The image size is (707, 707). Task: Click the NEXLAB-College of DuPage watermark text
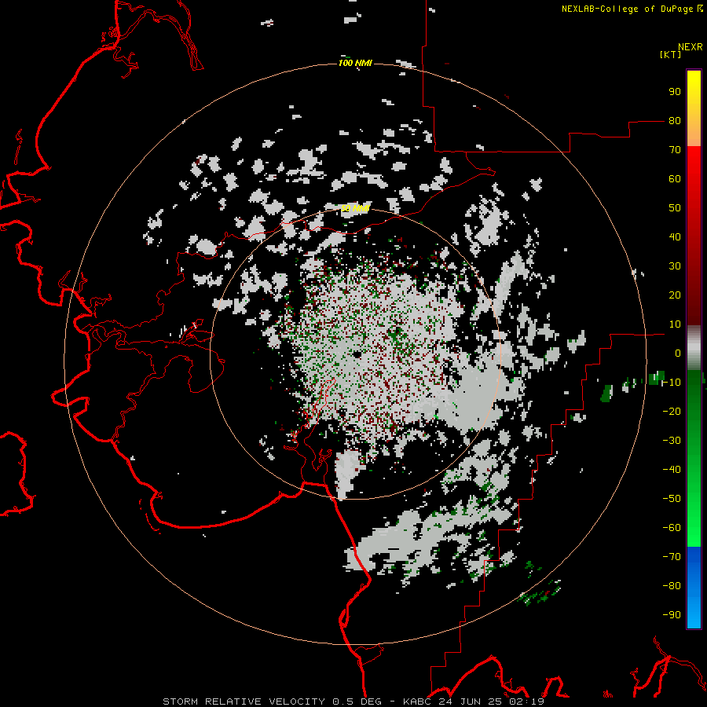coord(632,9)
